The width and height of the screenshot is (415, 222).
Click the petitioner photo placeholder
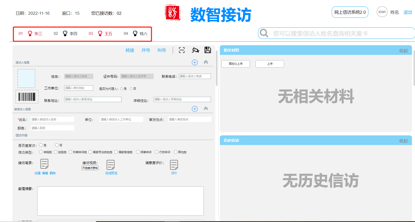click(x=26, y=78)
